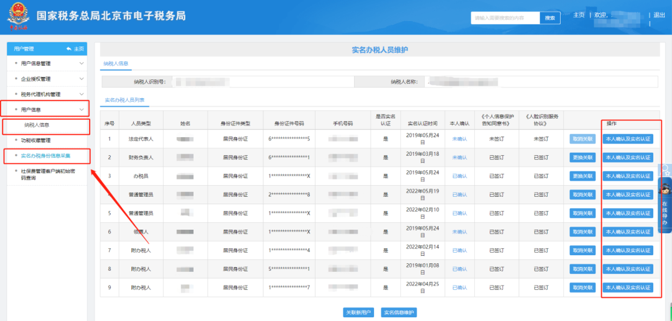This screenshot has width=672, height=321.
Task: Click 取消关联 in row 8
Action: (x=582, y=269)
